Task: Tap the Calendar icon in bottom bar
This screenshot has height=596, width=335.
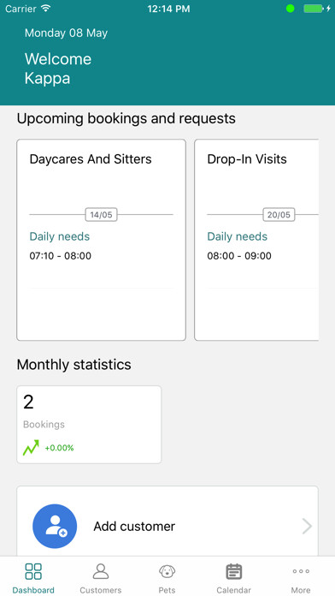Action: (234, 571)
